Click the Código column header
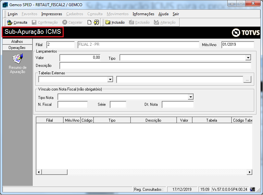The image size is (263, 195). click(87, 120)
